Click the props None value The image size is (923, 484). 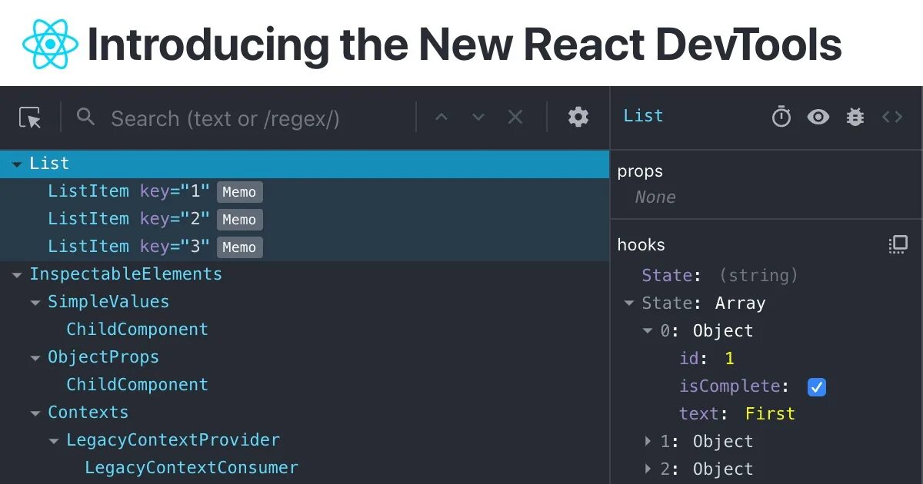(x=655, y=197)
